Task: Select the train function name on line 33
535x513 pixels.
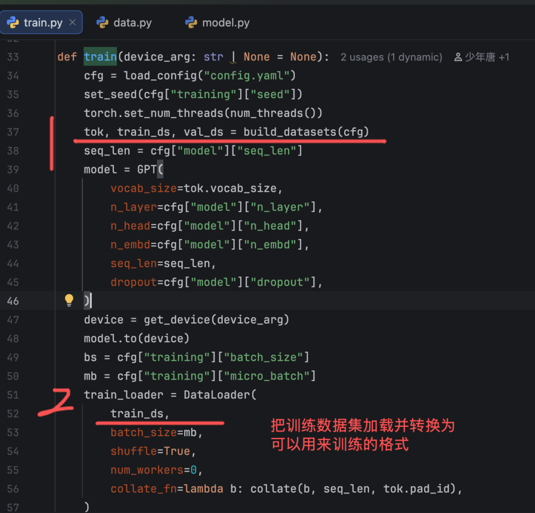Action: point(100,57)
